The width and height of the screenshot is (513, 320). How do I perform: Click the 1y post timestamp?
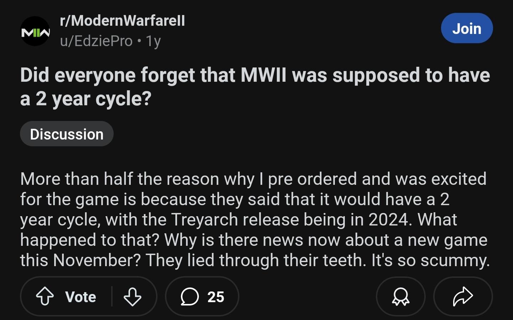(x=154, y=41)
